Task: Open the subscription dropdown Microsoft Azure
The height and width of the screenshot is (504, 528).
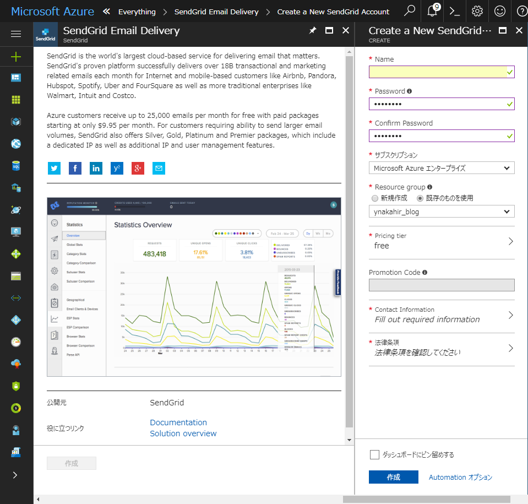Action: coord(442,168)
